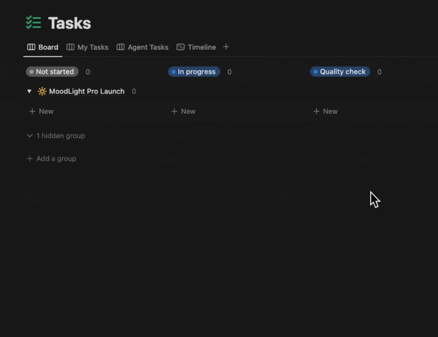This screenshot has height=337, width=438.
Task: Collapse the MoodLight Pro Launch group
Action: (29, 91)
